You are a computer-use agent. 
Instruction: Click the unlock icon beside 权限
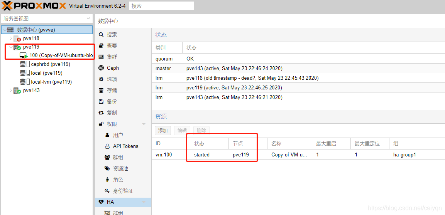(101, 124)
